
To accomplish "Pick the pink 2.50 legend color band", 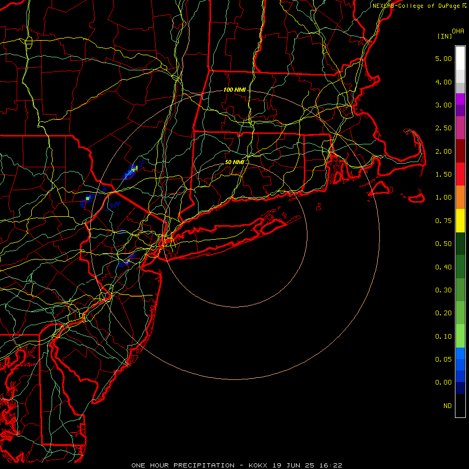I will 460,128.
